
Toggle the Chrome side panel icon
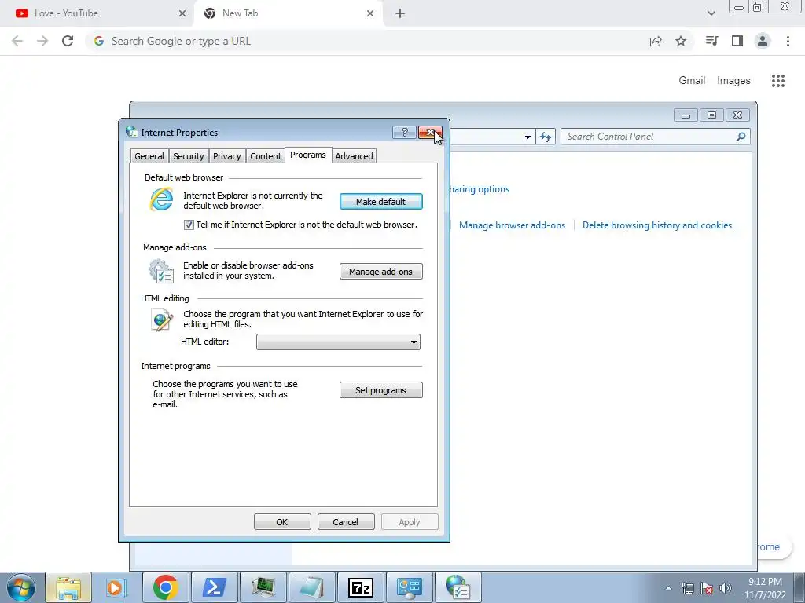click(737, 41)
